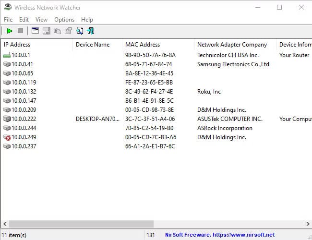Click the router icon beside 10.0.0.1
312x240 pixels.
(7, 55)
